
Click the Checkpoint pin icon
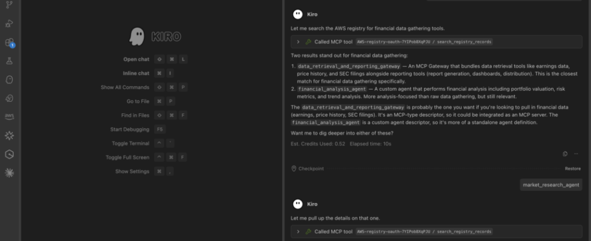click(294, 169)
